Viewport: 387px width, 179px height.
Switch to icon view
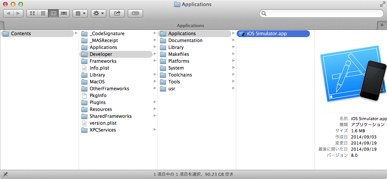click(x=32, y=13)
